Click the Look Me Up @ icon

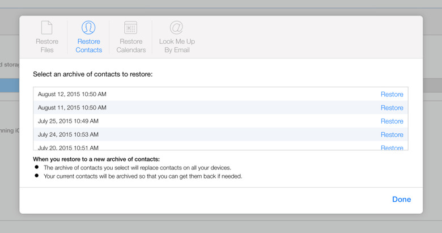pos(176,28)
